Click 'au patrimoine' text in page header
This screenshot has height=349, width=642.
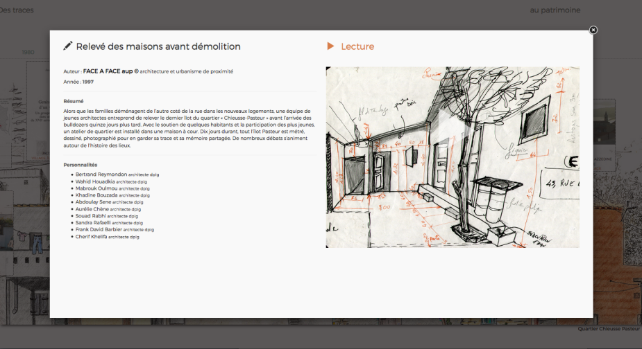click(555, 10)
